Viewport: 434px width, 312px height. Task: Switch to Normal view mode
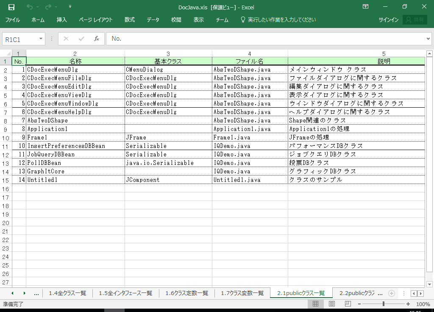[x=315, y=304]
